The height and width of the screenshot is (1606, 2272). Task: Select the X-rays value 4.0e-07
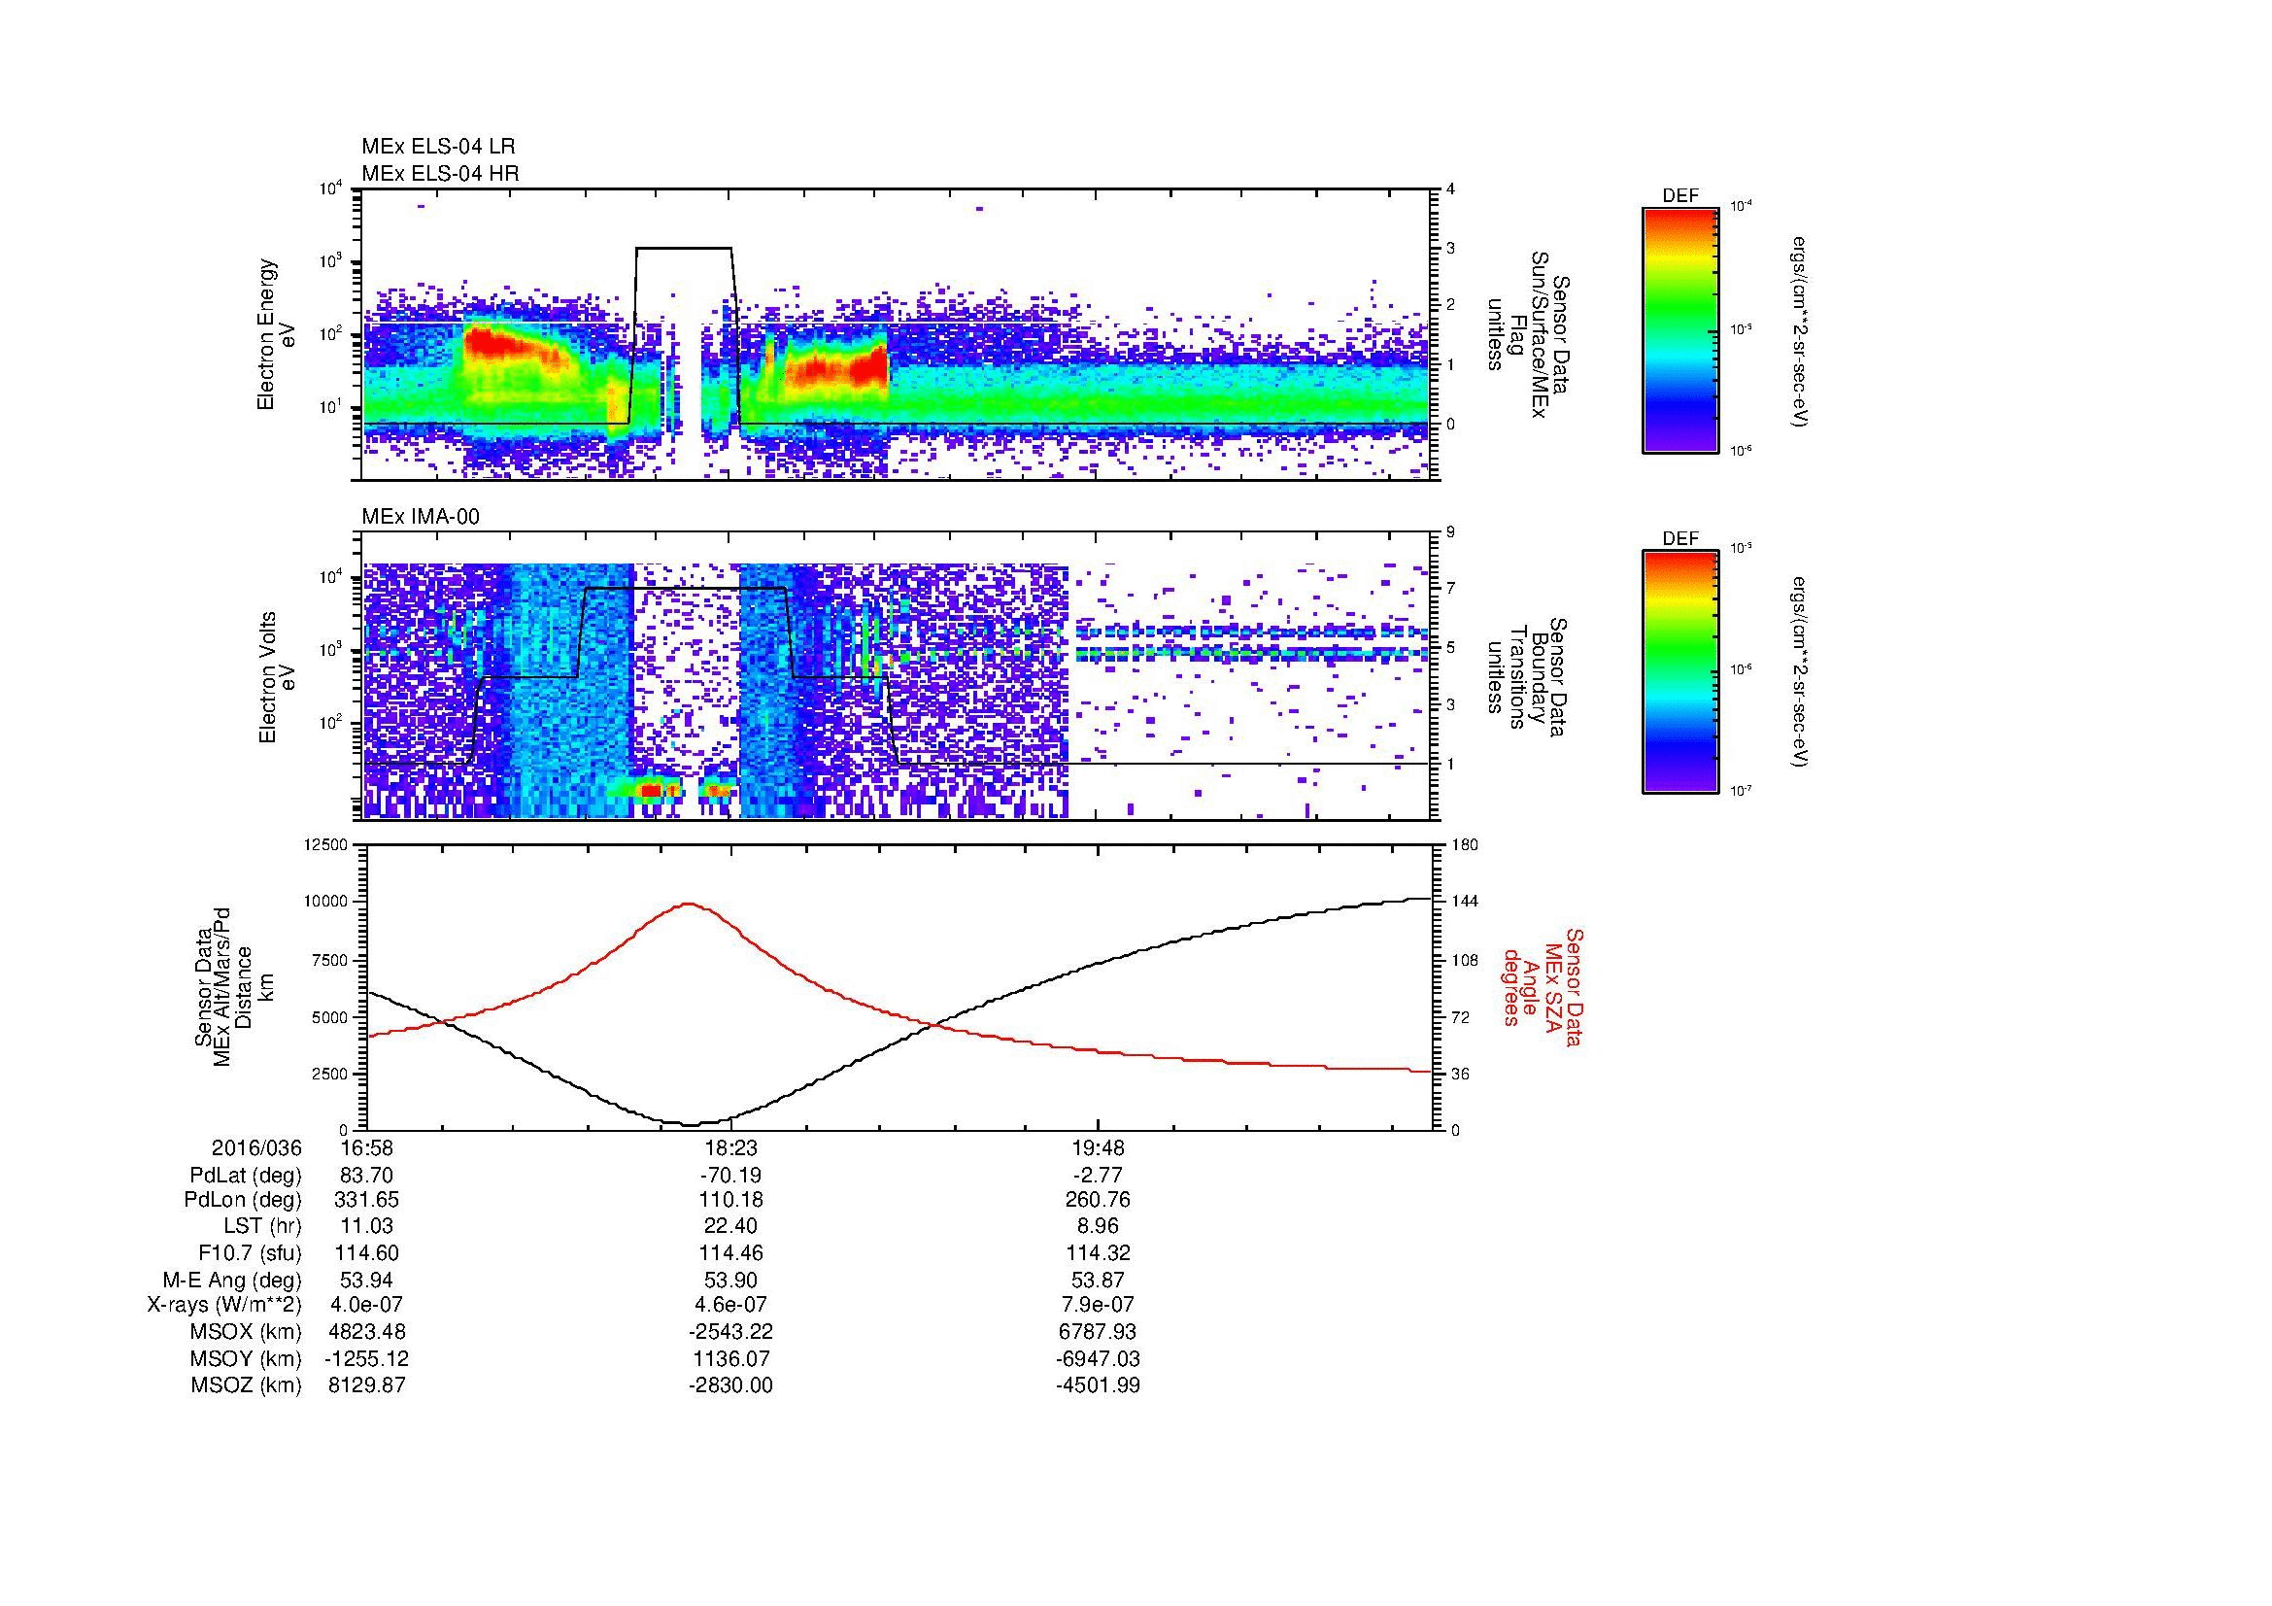(366, 1305)
